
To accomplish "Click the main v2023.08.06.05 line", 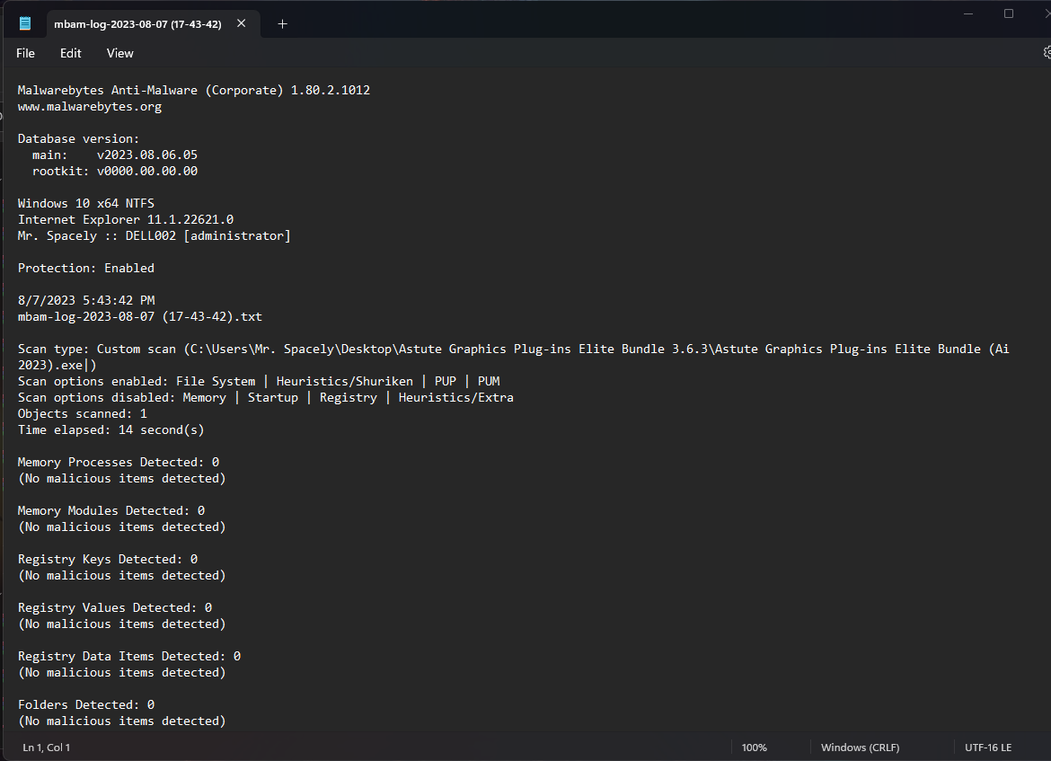I will click(x=115, y=155).
